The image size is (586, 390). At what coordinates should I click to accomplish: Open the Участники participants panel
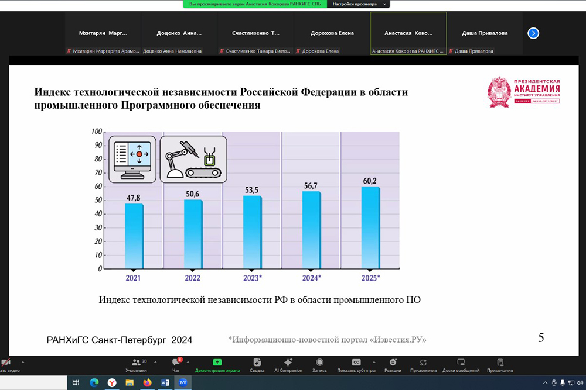click(x=137, y=365)
